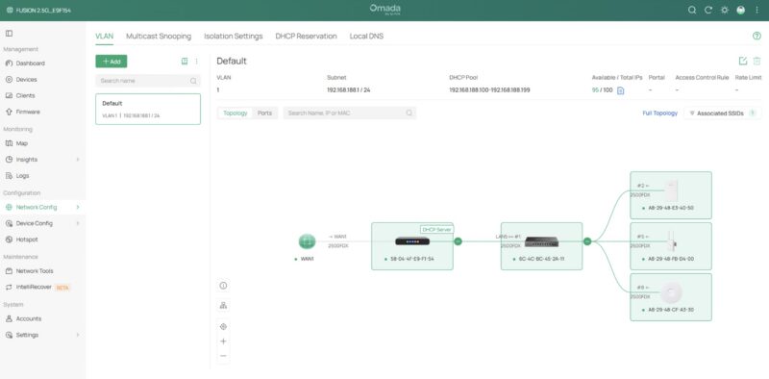View the IP list document icon
Viewport: 769px width, 379px height.
[620, 90]
